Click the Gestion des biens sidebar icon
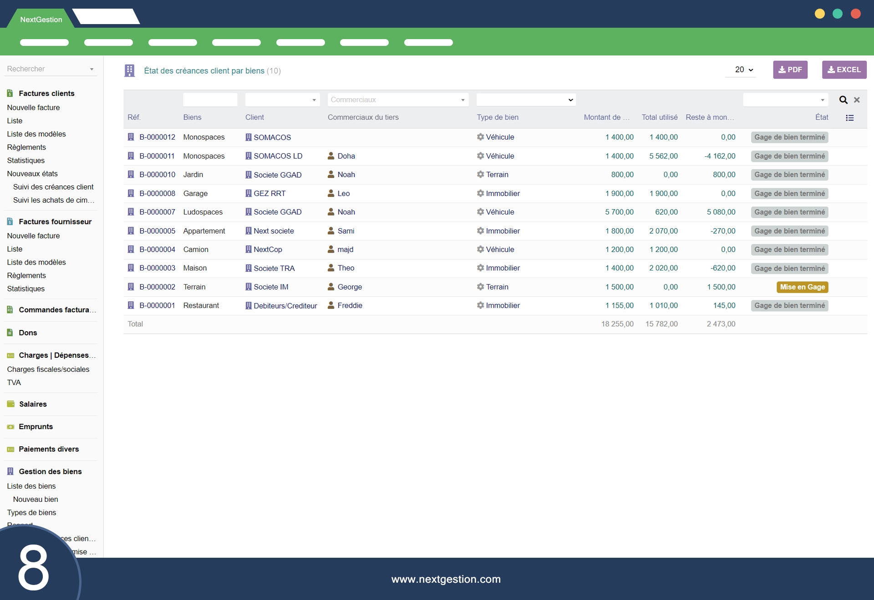The image size is (874, 600). click(10, 471)
